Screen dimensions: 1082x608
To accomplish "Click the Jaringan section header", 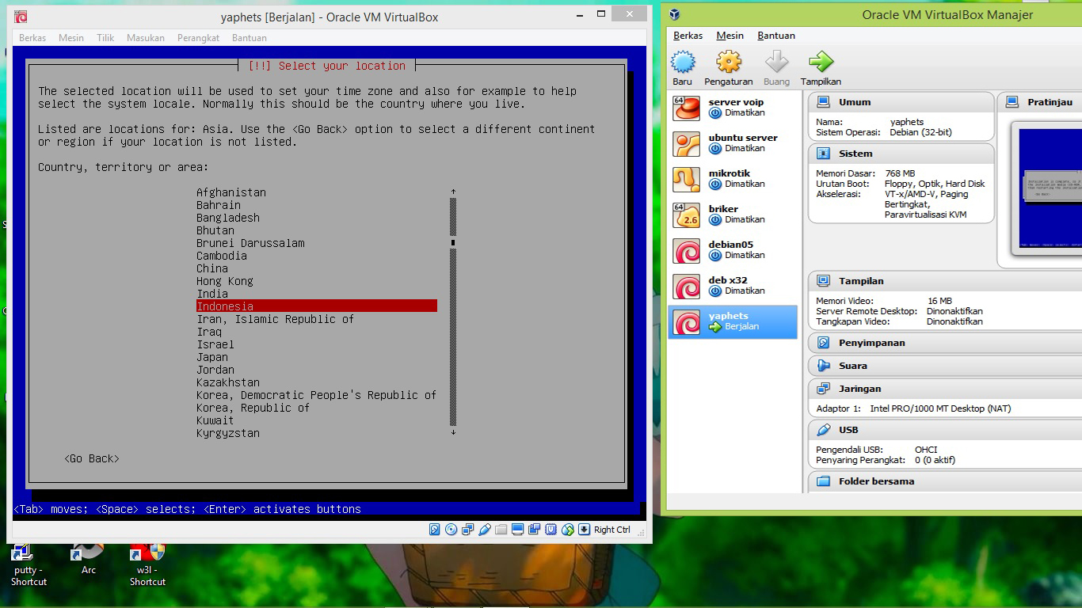I will (946, 389).
